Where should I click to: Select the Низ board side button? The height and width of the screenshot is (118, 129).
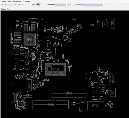click(38, 5)
